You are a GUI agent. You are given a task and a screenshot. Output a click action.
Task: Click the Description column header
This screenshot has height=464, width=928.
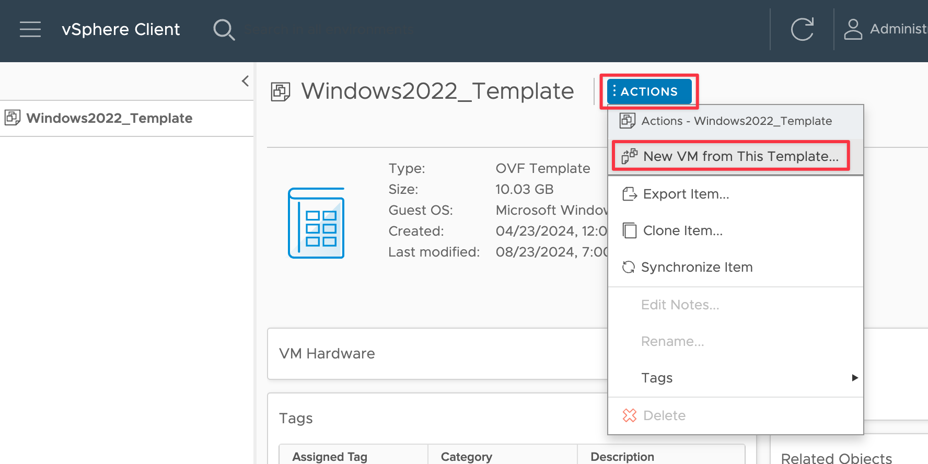point(622,457)
